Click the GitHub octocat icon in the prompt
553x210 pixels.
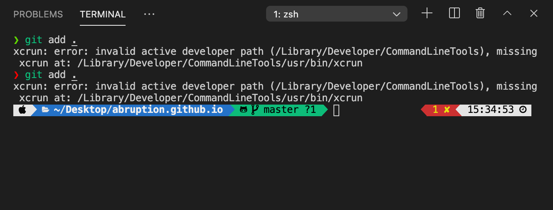coord(244,110)
